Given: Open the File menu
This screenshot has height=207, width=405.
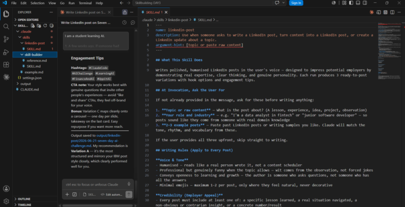Looking at the screenshot, I should tap(13, 3).
